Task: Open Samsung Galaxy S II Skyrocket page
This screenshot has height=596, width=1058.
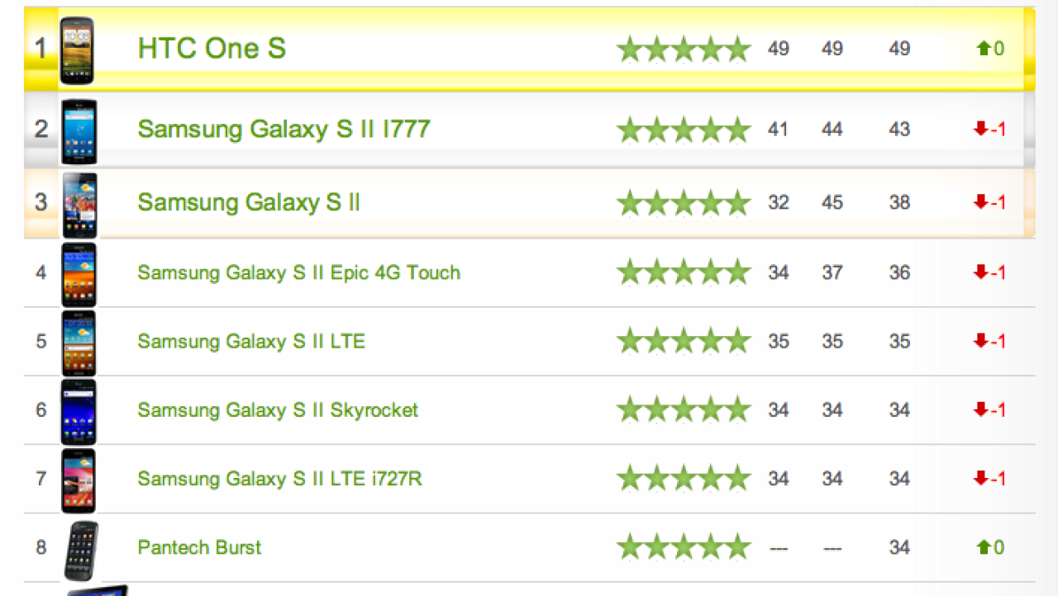Action: click(x=278, y=409)
